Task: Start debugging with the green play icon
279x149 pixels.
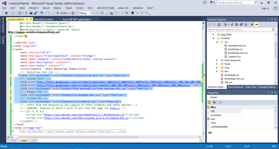Action: click(x=58, y=13)
